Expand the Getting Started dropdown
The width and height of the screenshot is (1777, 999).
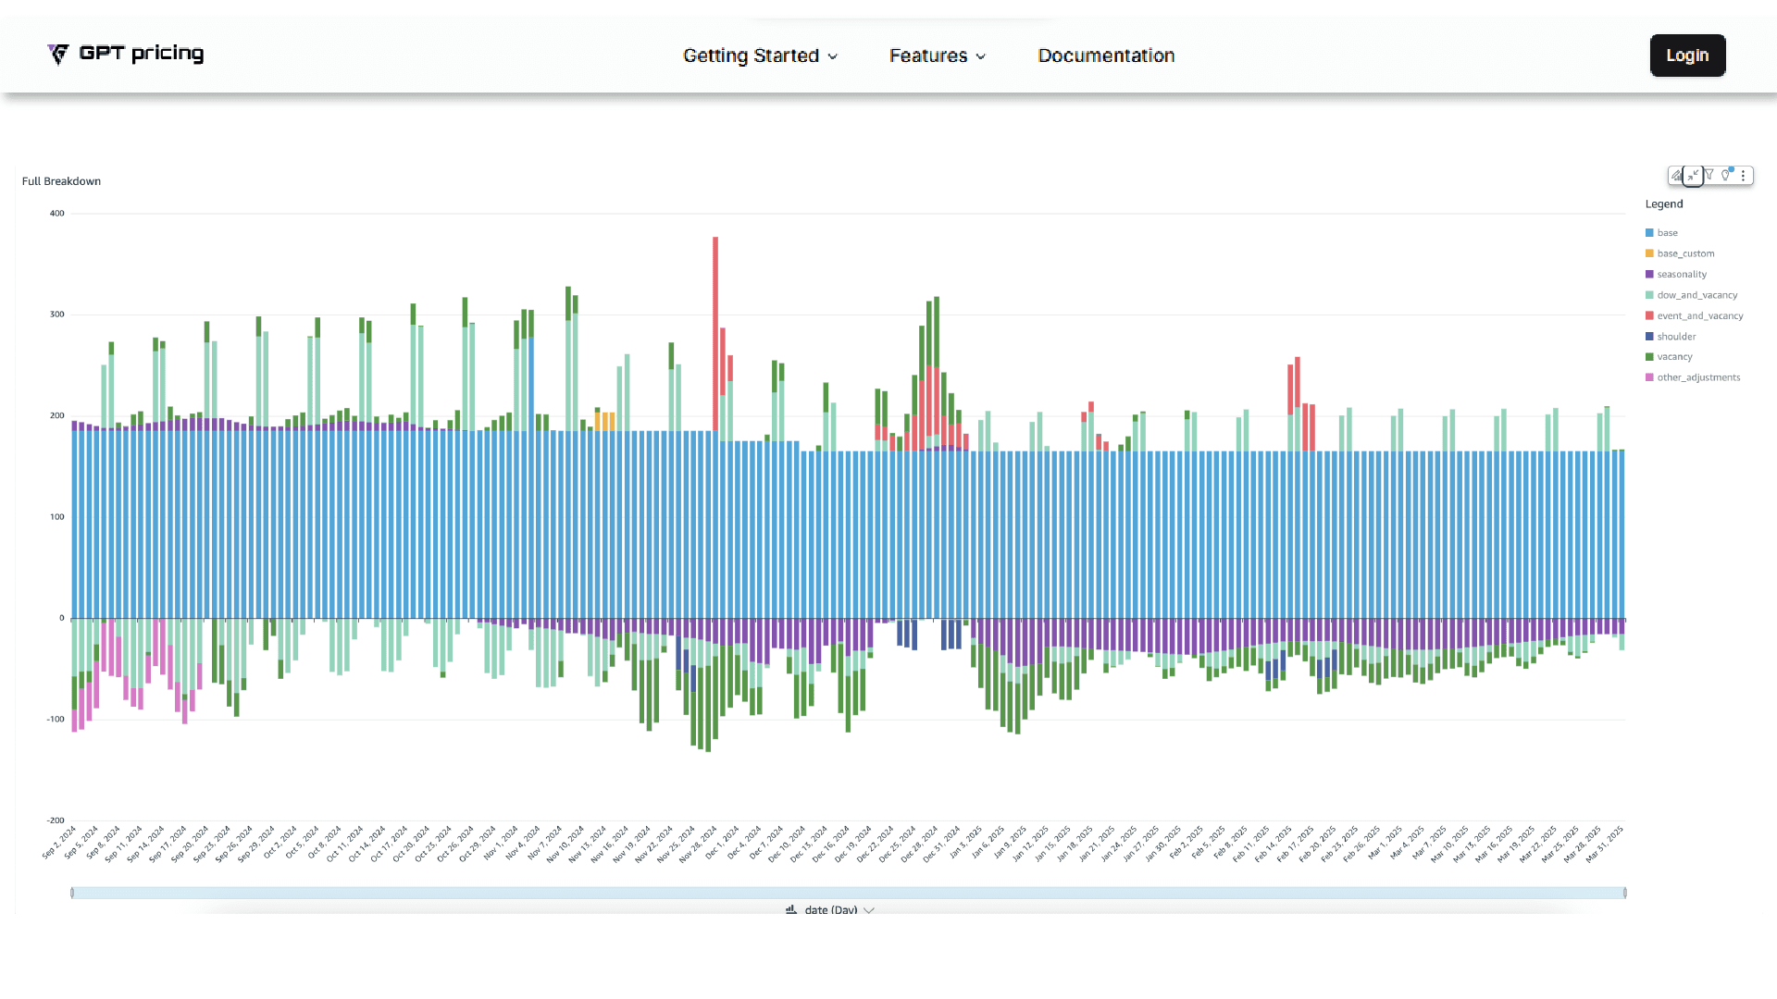tap(760, 55)
